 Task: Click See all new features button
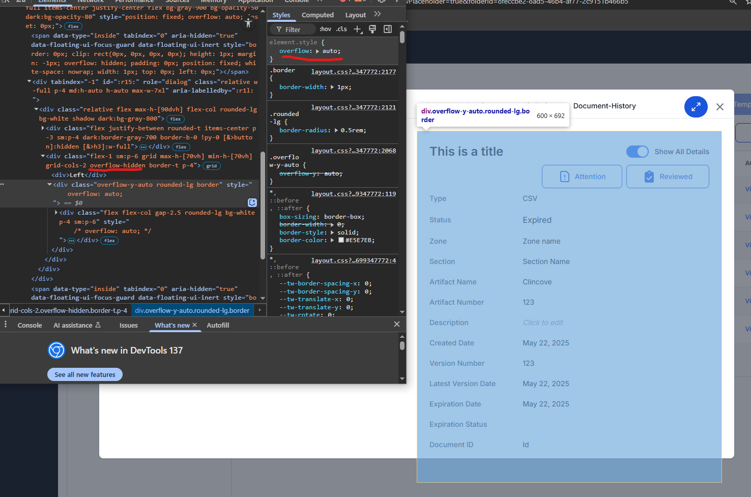85,374
